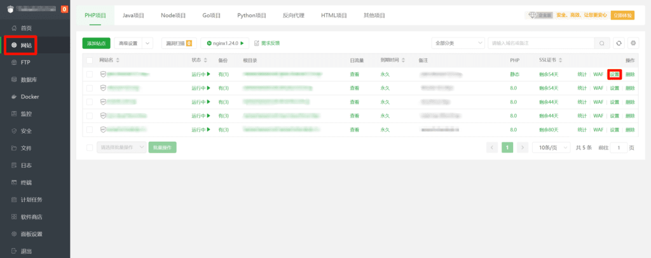Switch to the Node项目 tab
Viewport: 651px width, 258px height.
[x=173, y=15]
